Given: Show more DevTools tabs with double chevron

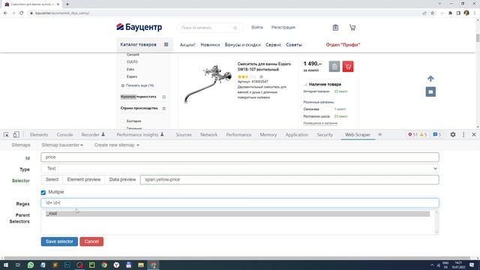Looking at the screenshot, I should pyautogui.click(x=380, y=135).
